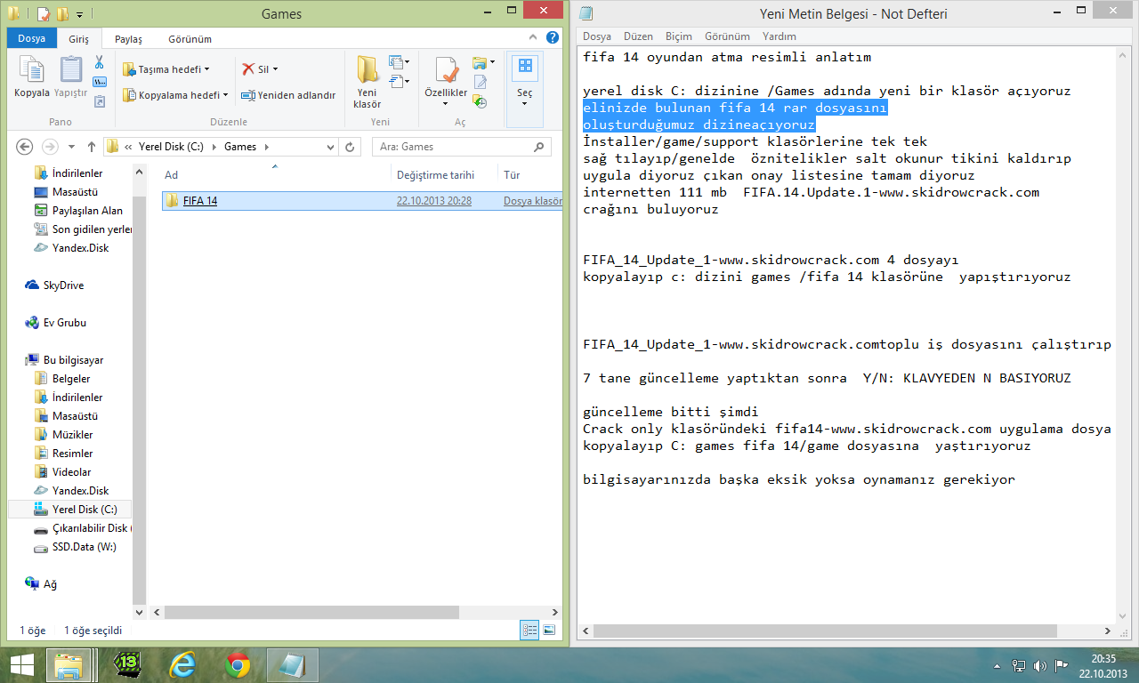This screenshot has height=683, width=1139.
Task: Sort by Ad column header
Action: click(274, 175)
